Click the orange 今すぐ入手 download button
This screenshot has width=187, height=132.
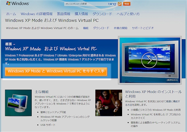[x=56, y=71]
